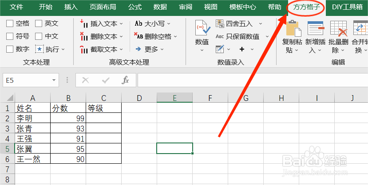Click the star 执行 icon
The width and height of the screenshot is (368, 185).
tap(40, 49)
